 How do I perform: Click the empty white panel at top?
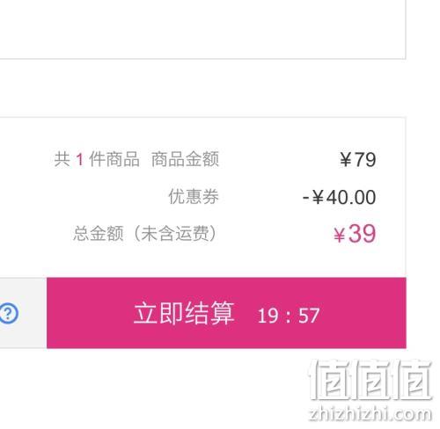(x=202, y=29)
